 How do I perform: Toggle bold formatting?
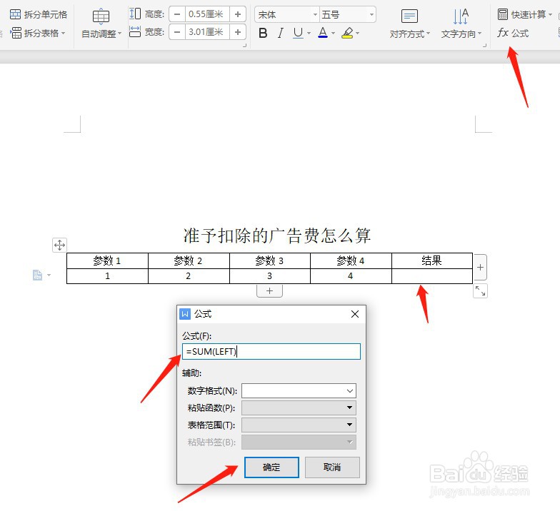point(263,33)
